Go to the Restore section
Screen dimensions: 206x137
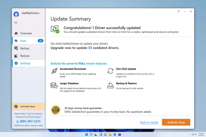point(25,56)
